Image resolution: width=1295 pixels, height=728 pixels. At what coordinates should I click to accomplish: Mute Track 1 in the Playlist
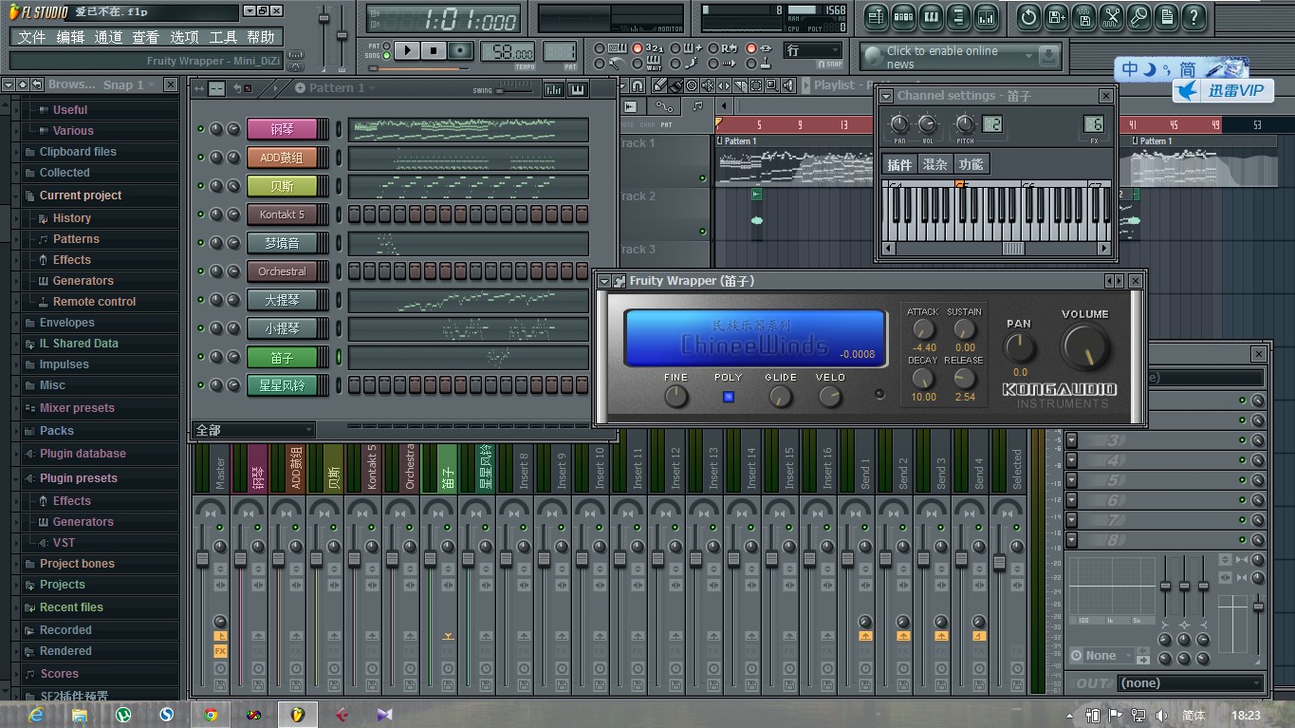(703, 177)
